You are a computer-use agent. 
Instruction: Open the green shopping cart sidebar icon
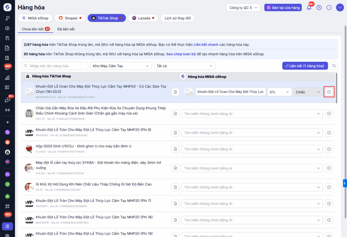point(7,184)
